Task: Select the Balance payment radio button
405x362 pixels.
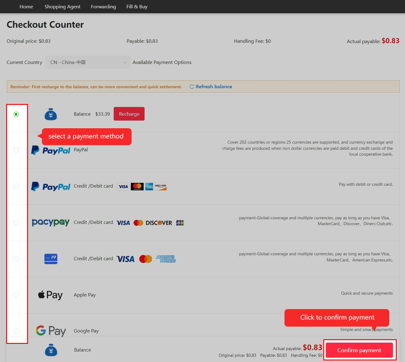Action: (x=16, y=114)
